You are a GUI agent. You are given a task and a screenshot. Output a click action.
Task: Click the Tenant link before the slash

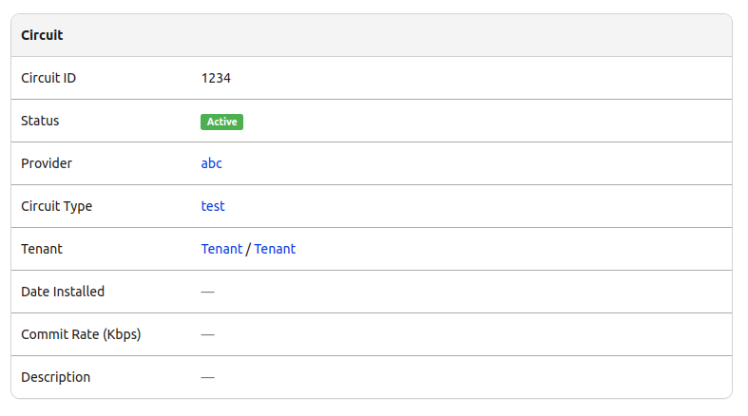(x=221, y=249)
